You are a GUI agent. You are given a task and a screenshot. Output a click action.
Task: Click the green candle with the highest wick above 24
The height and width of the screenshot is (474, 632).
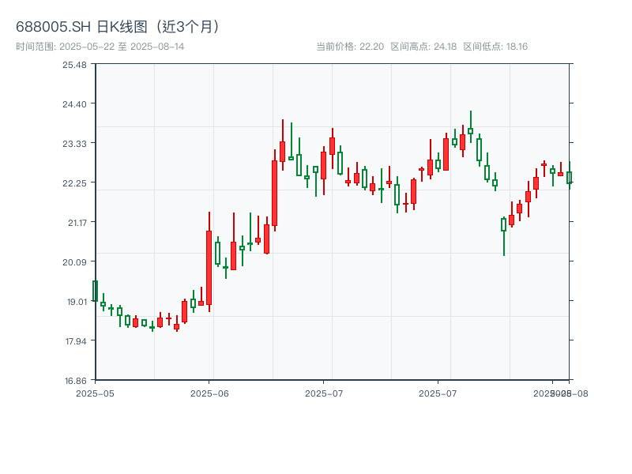(470, 130)
